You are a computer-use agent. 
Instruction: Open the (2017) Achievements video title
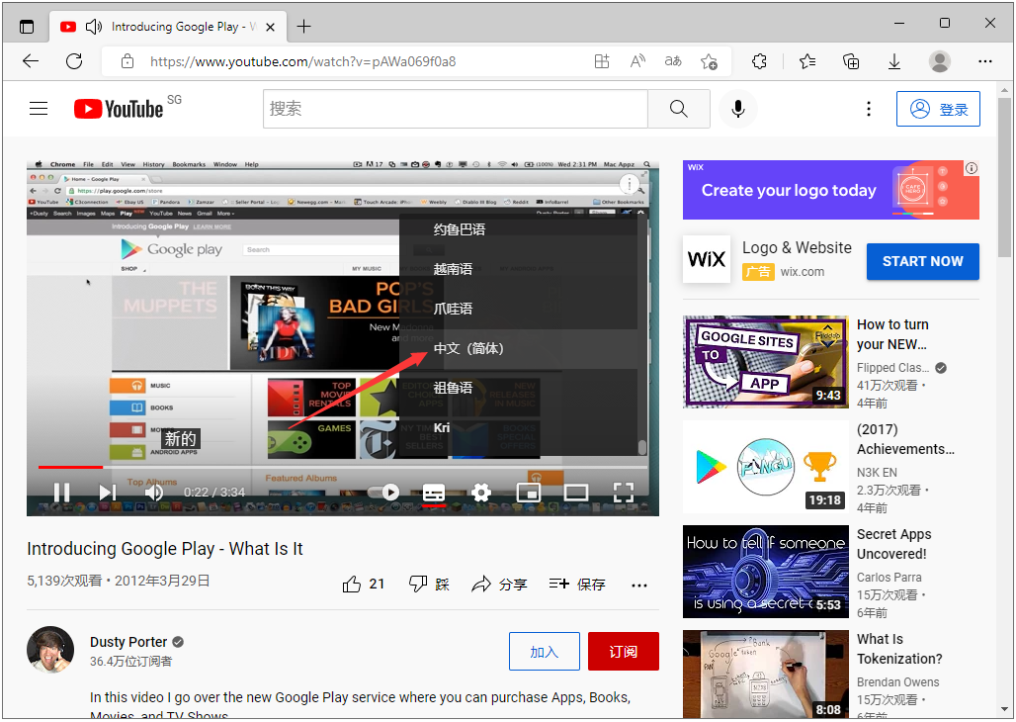click(906, 439)
